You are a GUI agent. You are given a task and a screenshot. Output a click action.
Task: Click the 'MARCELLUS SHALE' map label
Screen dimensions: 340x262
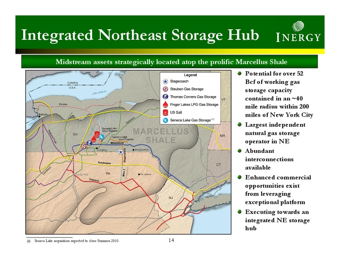tap(161, 136)
